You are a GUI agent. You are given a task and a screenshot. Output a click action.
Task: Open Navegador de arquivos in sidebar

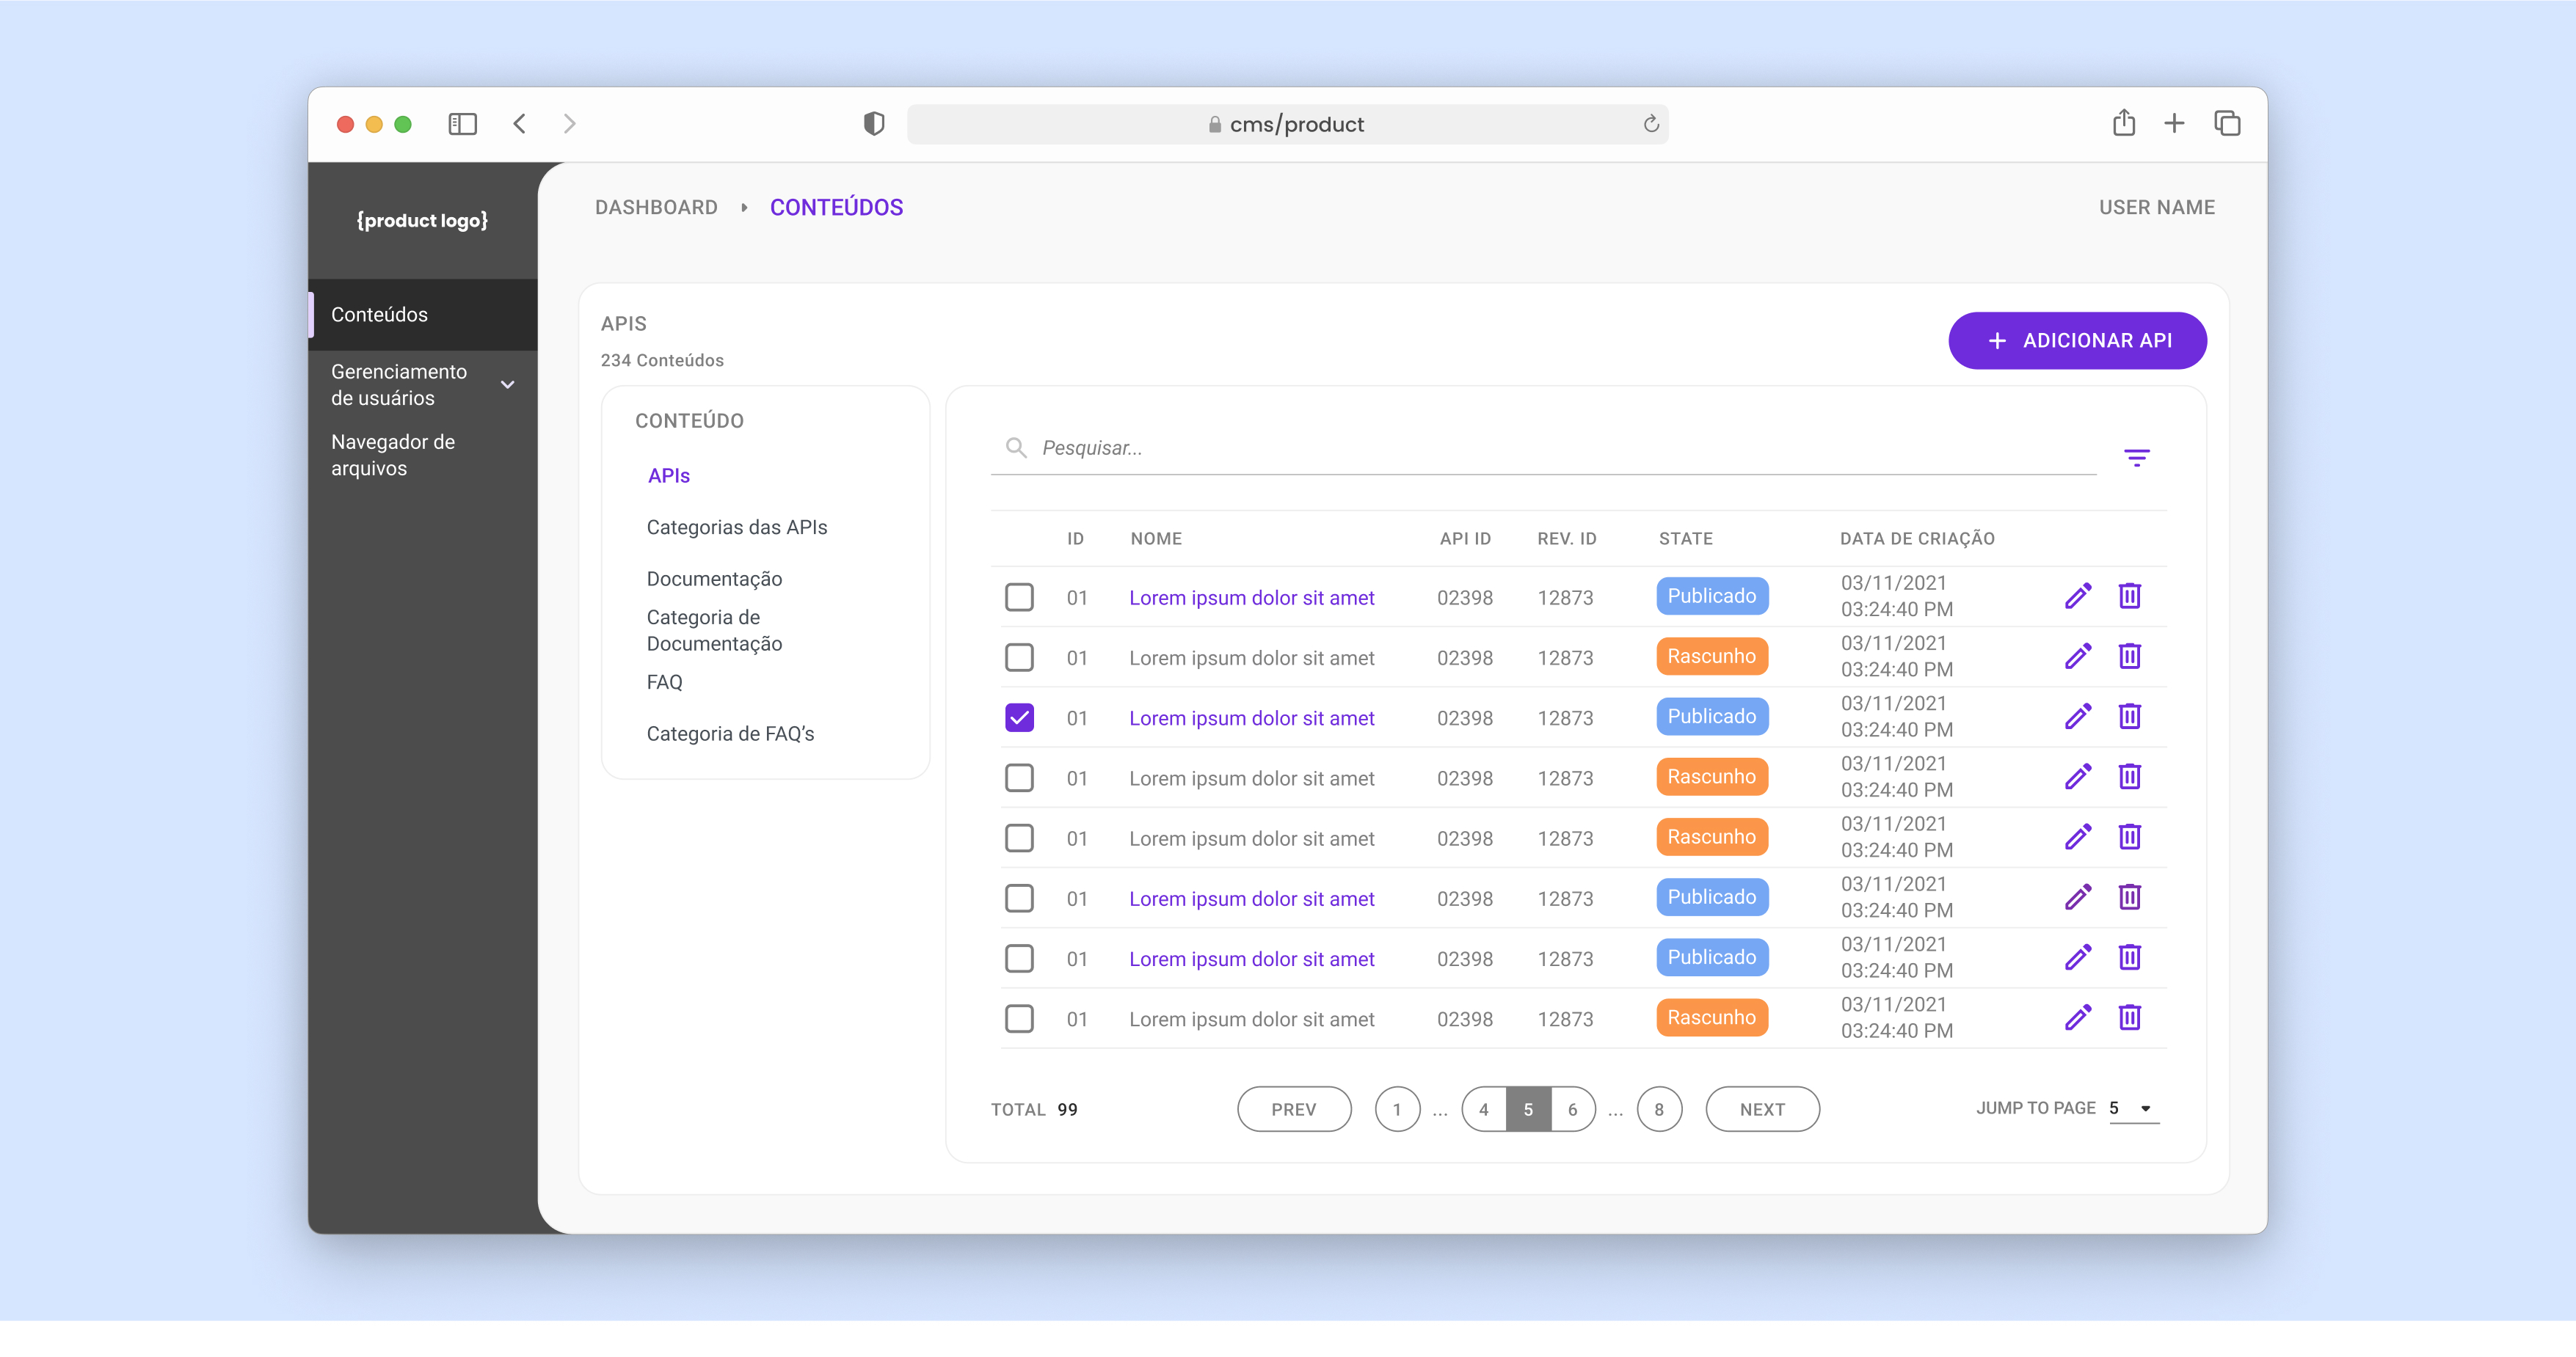[x=393, y=455]
